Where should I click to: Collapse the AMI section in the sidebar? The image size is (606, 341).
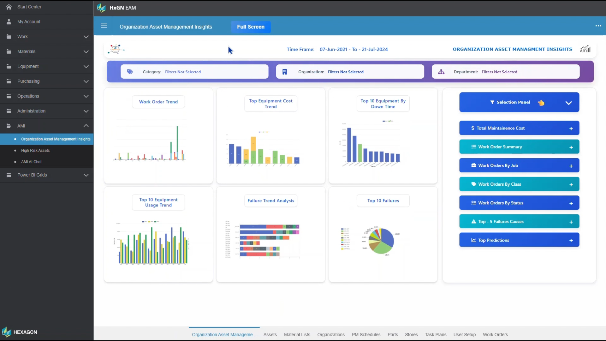coord(86,126)
